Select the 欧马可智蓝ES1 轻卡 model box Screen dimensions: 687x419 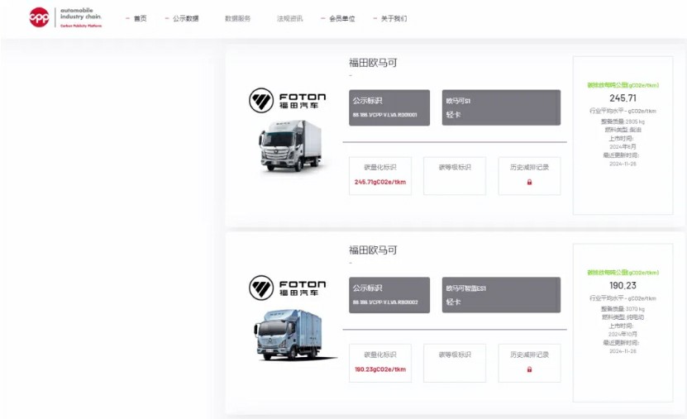501,295
